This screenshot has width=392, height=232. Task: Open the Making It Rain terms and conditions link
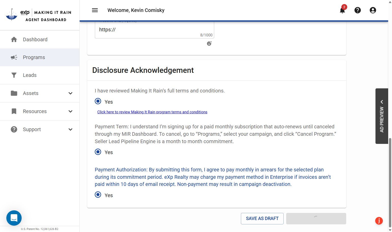point(152,112)
